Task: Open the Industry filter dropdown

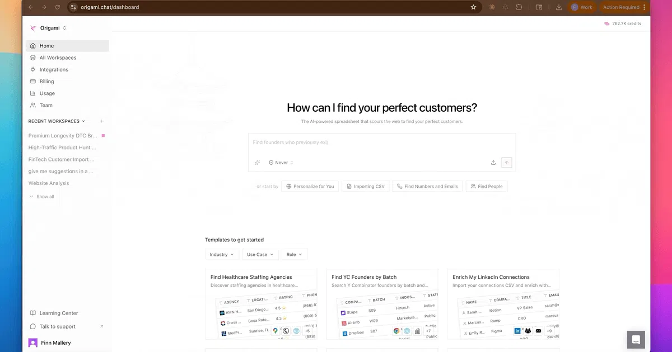Action: 222,254
